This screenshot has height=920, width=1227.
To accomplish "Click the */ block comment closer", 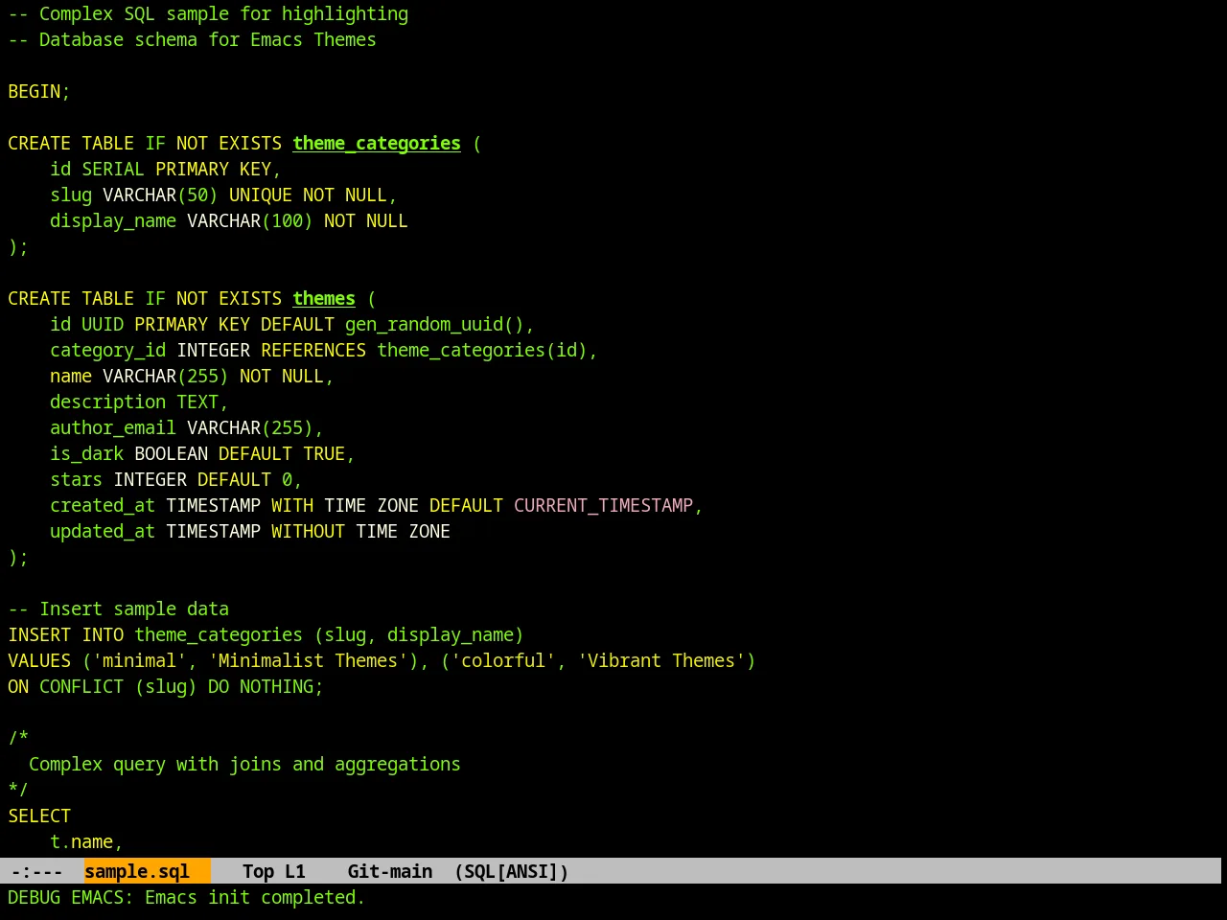I will [18, 790].
